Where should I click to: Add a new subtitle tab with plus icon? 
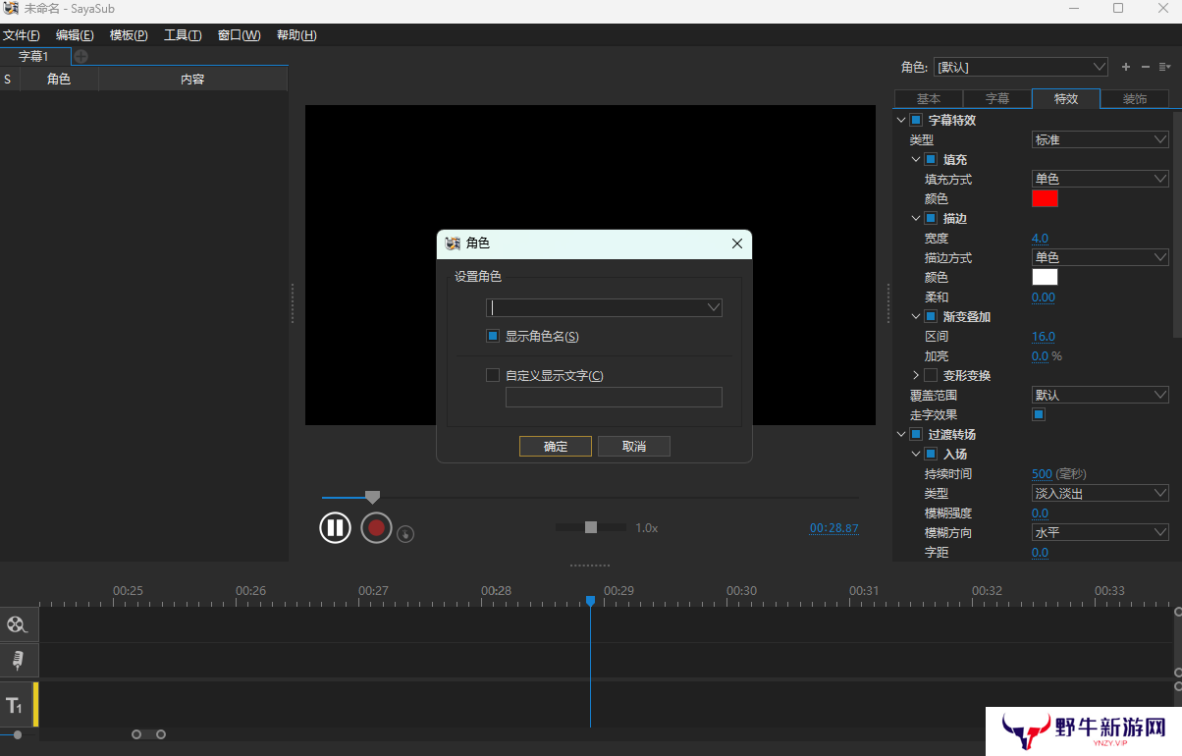pyautogui.click(x=81, y=57)
